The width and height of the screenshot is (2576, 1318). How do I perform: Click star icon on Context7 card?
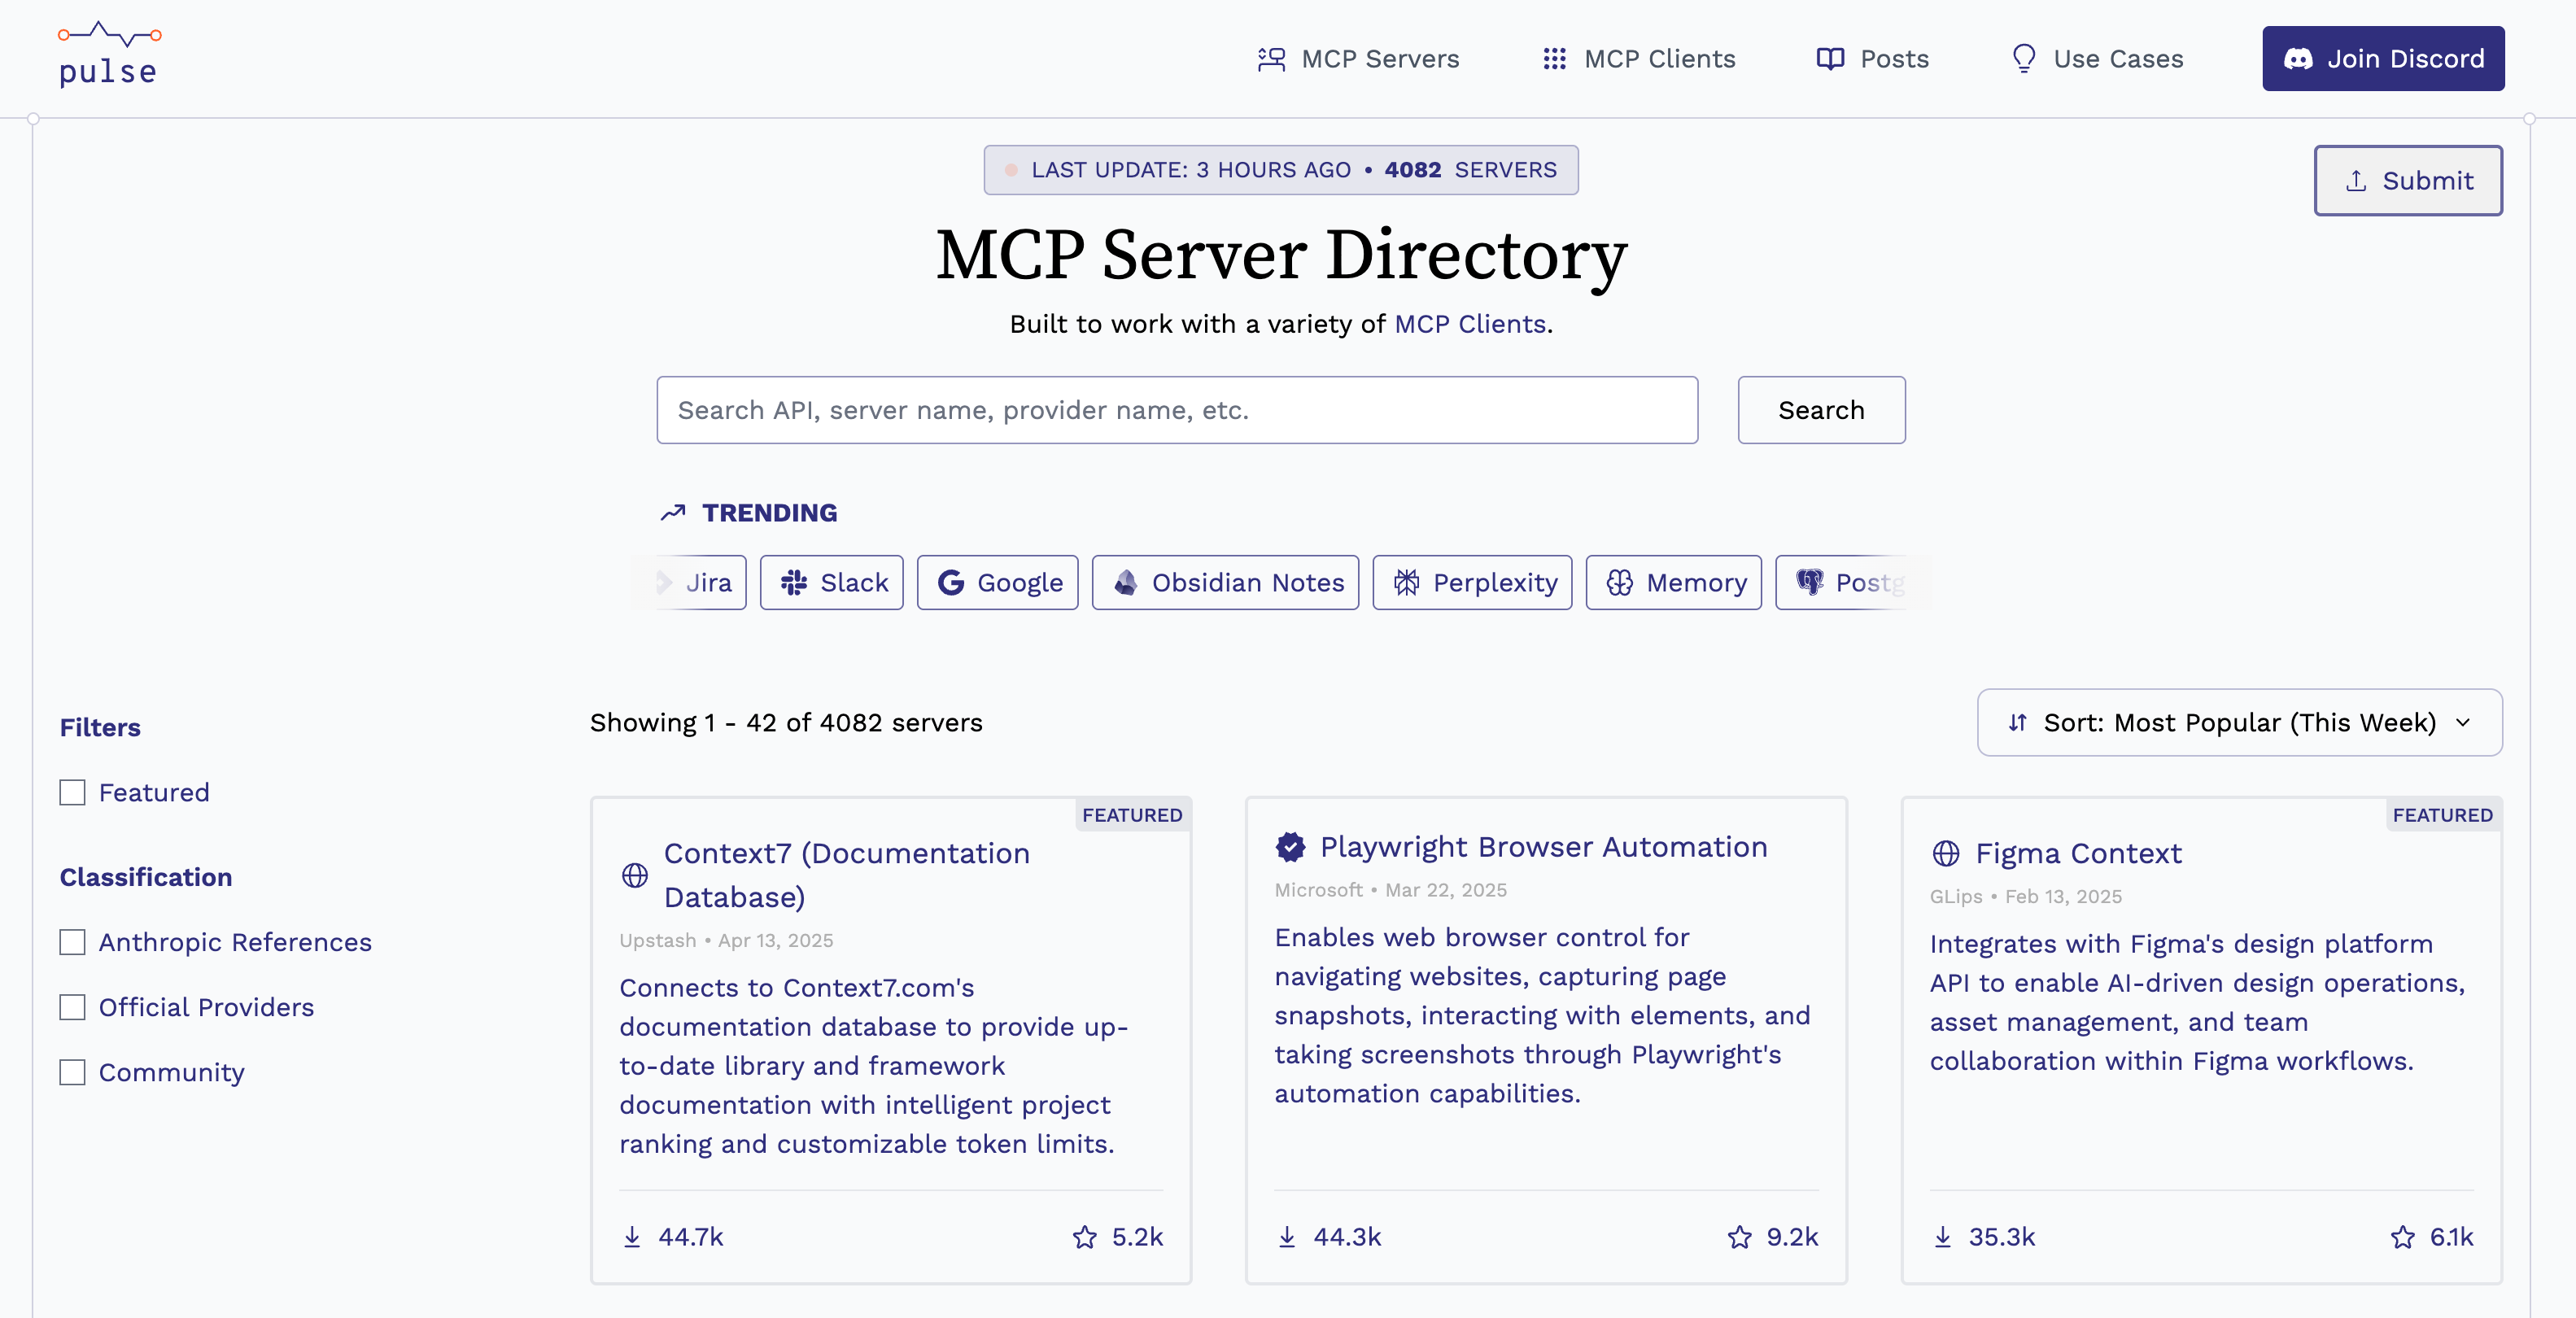(x=1085, y=1237)
